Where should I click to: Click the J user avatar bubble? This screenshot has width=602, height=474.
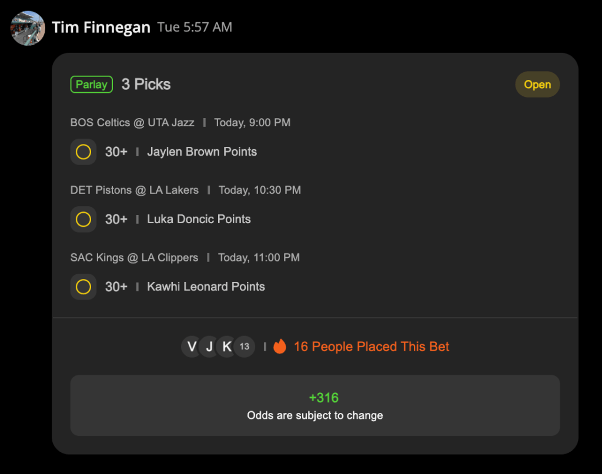tap(209, 347)
